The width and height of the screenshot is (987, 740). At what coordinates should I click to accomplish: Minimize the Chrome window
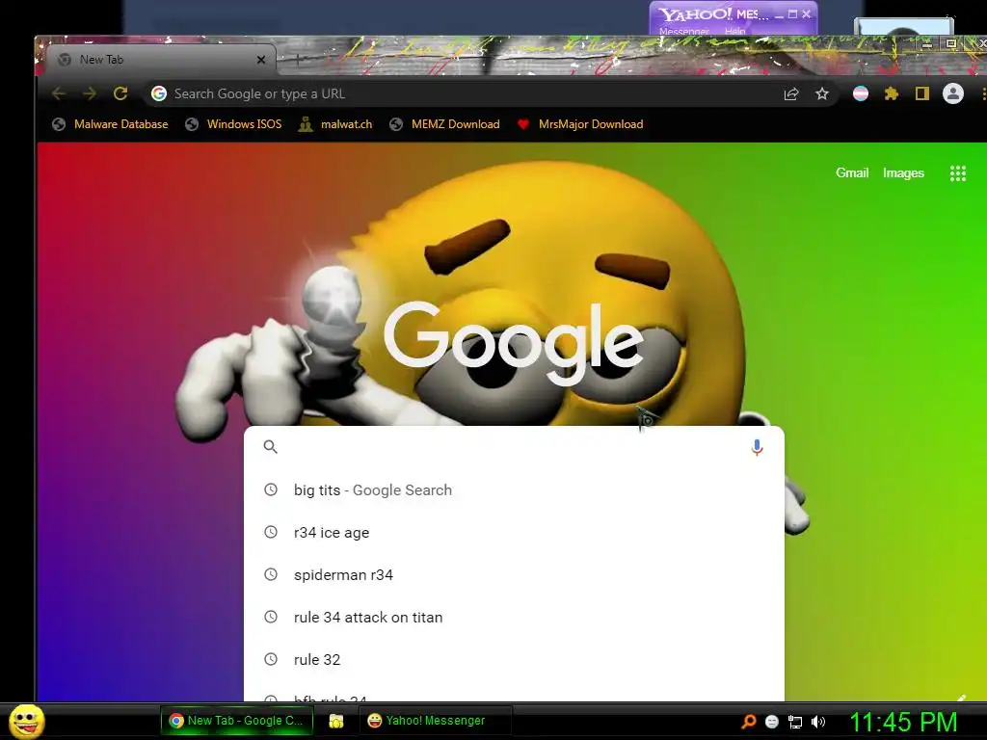(926, 44)
